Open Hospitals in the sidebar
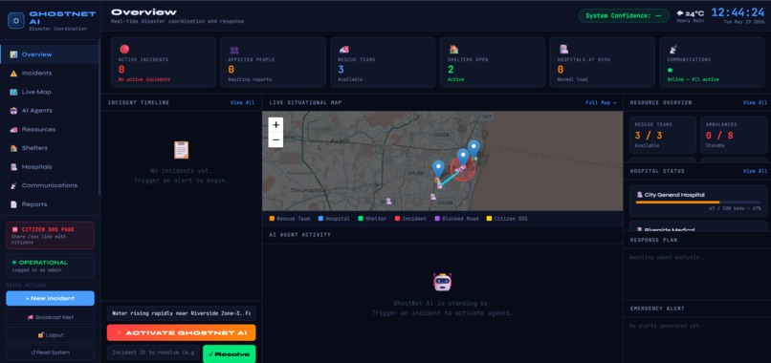Image resolution: width=771 pixels, height=363 pixels. [x=49, y=166]
